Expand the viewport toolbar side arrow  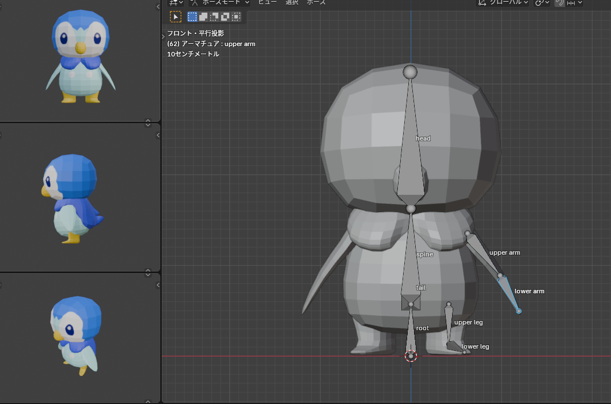163,36
